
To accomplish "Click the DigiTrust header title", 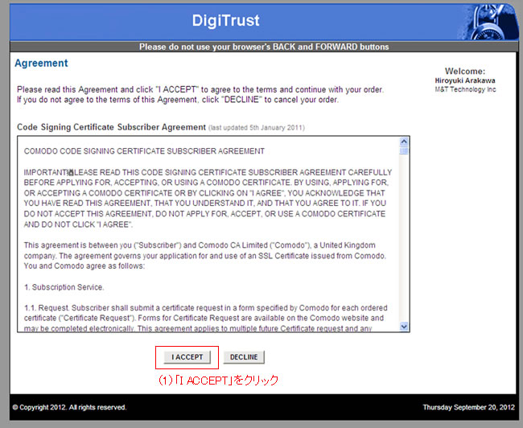I will coord(226,20).
